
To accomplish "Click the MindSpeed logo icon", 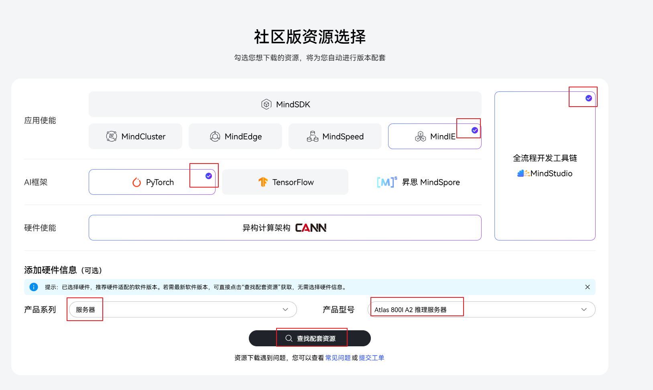I will (x=313, y=136).
